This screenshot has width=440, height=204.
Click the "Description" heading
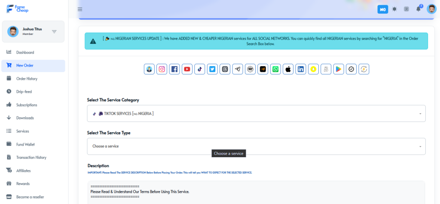(98, 165)
